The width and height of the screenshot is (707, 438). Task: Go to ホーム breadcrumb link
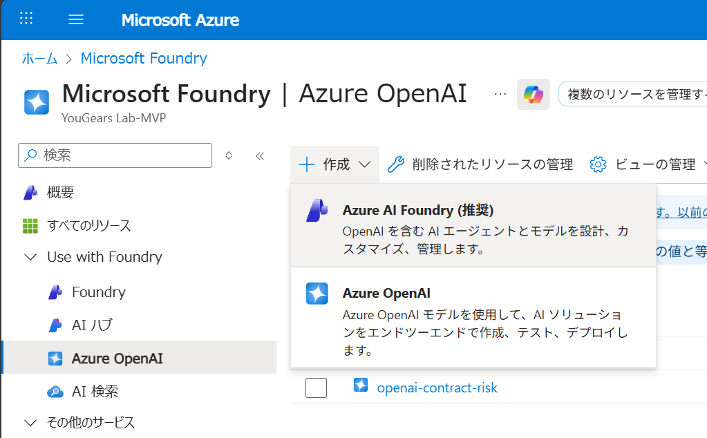click(39, 58)
